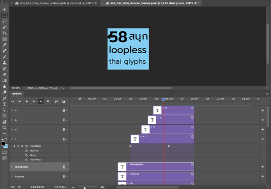Image resolution: width=271 pixels, height=189 pixels.
Task: Toggle Transform keyframe stopwatch
Action: tap(27, 146)
